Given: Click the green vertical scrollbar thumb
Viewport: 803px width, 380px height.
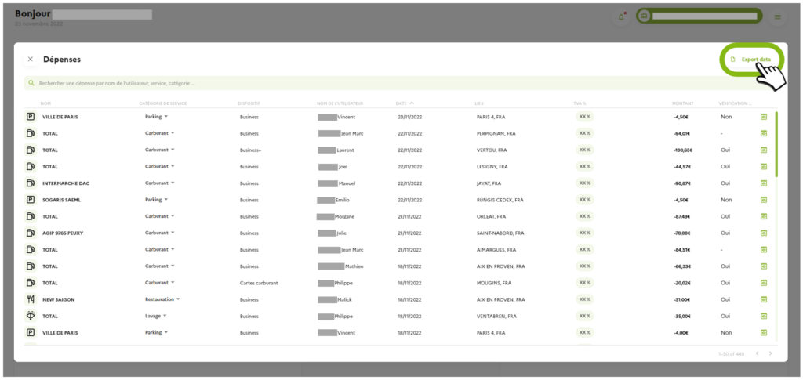Looking at the screenshot, I should point(776,144).
